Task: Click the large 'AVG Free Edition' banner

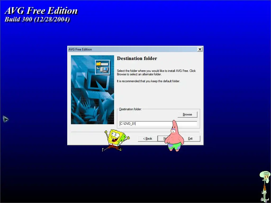Action: [x=41, y=11]
